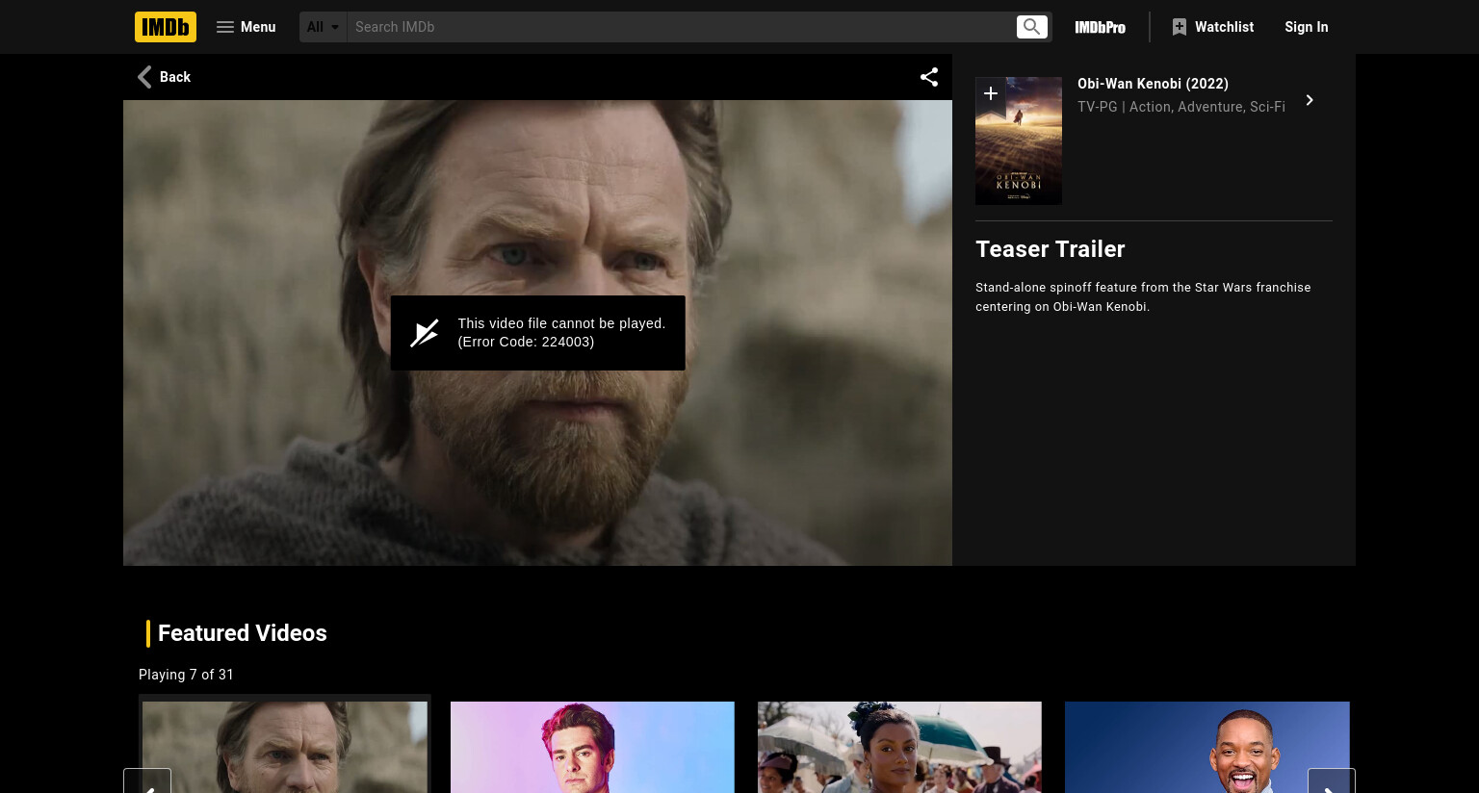1479x793 pixels.
Task: Select the pink-background actor video thumbnail
Action: pyautogui.click(x=592, y=747)
